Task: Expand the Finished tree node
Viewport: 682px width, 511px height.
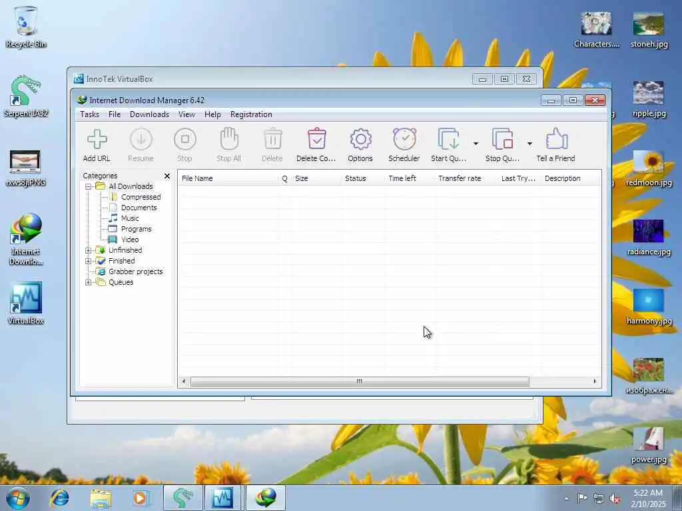Action: coord(89,261)
